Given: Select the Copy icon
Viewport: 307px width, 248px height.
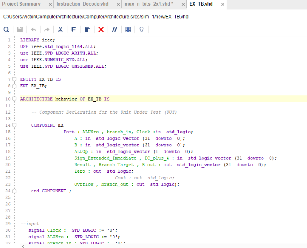Looking at the screenshot, I should tap(74, 29).
